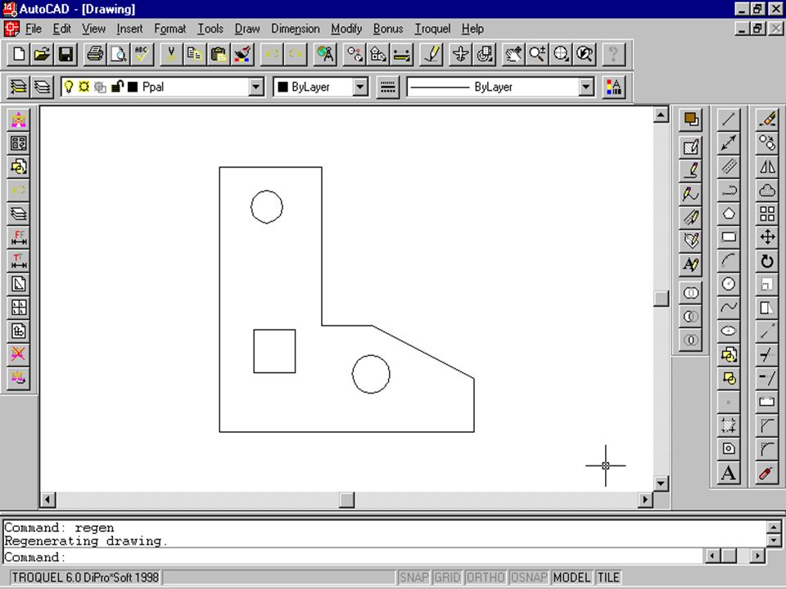Select the Line tool
786x589 pixels.
coord(729,119)
